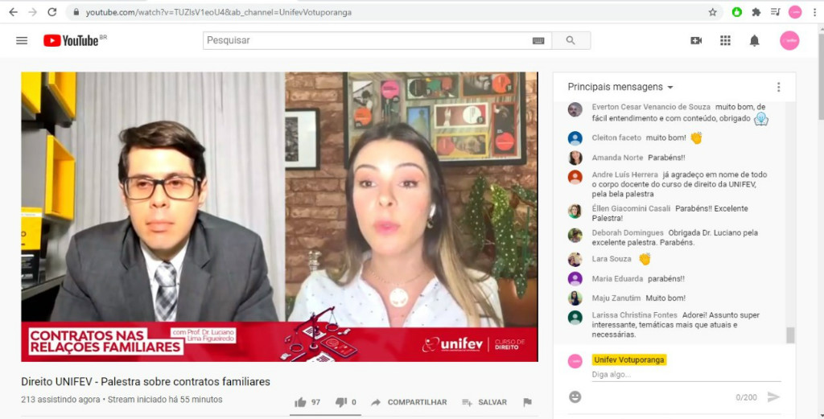Click Deborah Domingues' chat name

(x=628, y=232)
